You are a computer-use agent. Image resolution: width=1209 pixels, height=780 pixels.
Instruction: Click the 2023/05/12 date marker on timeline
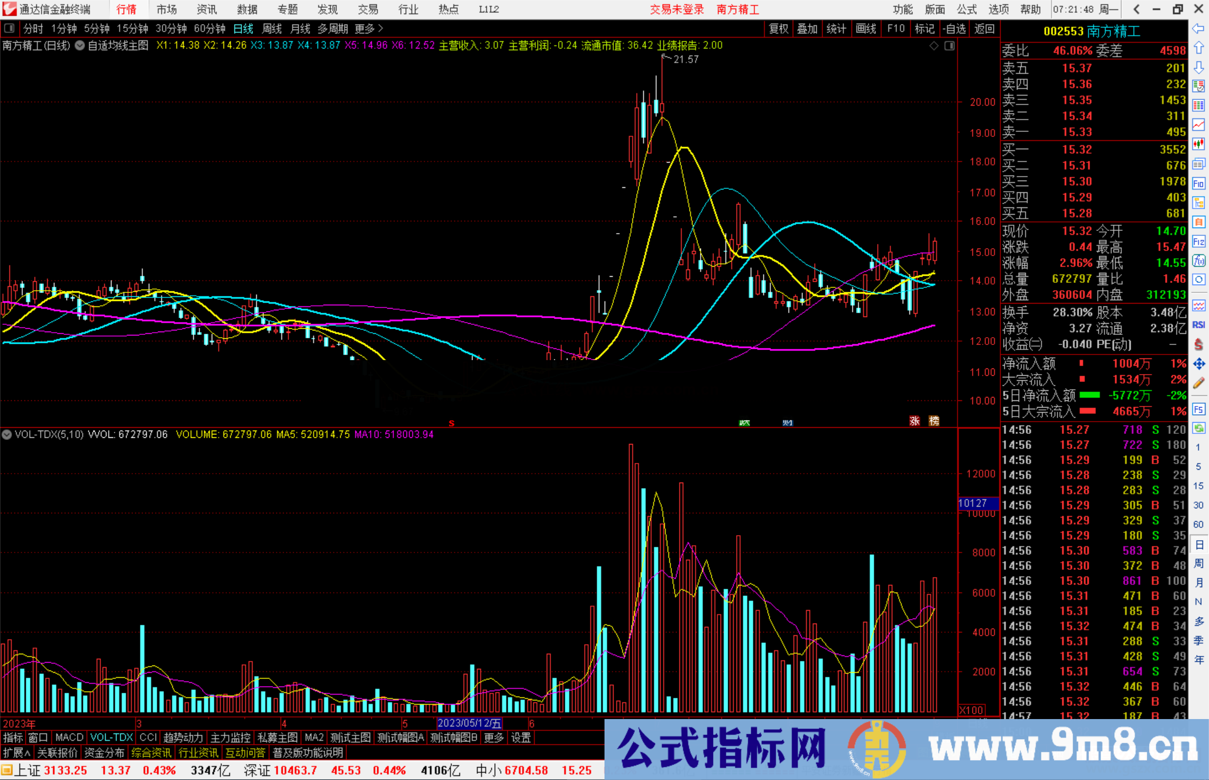pyautogui.click(x=469, y=723)
